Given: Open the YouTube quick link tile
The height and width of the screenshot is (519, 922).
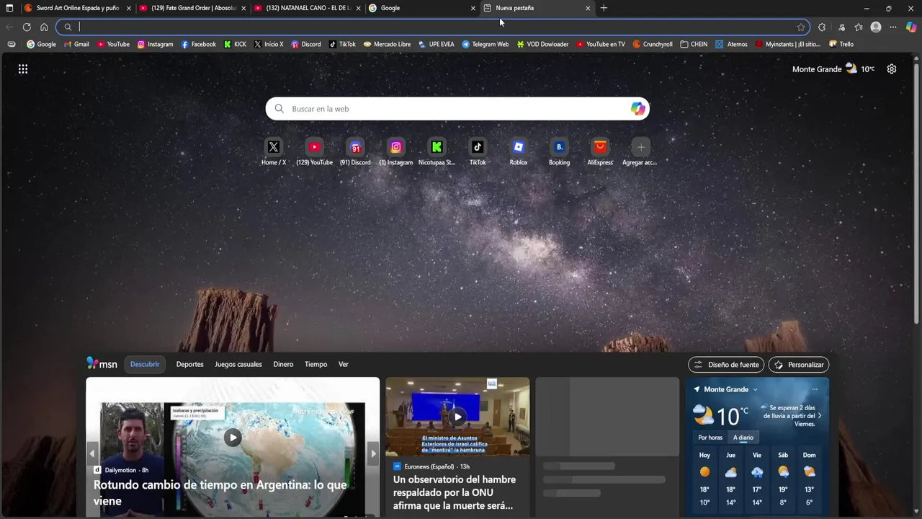Looking at the screenshot, I should [314, 147].
